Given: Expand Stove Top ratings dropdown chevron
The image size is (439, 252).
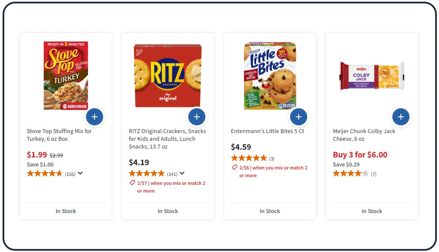Looking at the screenshot, I should [80, 173].
